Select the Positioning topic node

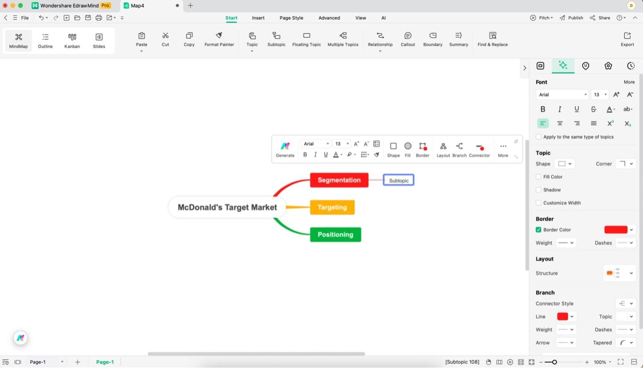click(x=335, y=235)
